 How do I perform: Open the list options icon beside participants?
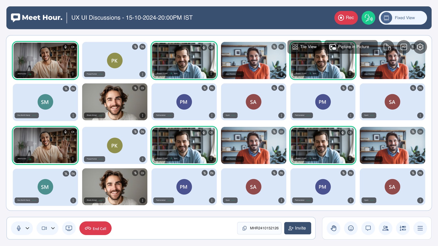coord(403,228)
